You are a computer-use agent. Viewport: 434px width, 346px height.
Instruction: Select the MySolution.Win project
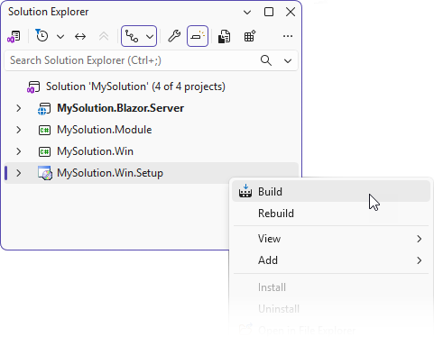tap(95, 151)
